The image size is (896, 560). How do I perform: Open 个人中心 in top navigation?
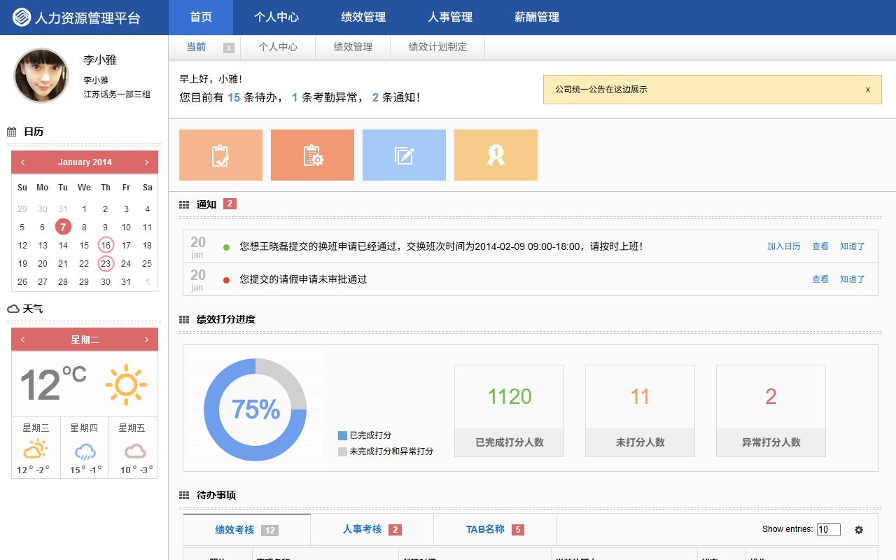click(x=276, y=17)
